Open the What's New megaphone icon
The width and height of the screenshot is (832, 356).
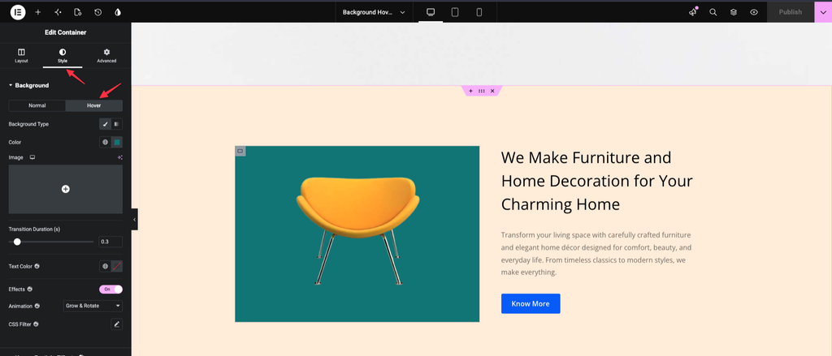point(693,11)
